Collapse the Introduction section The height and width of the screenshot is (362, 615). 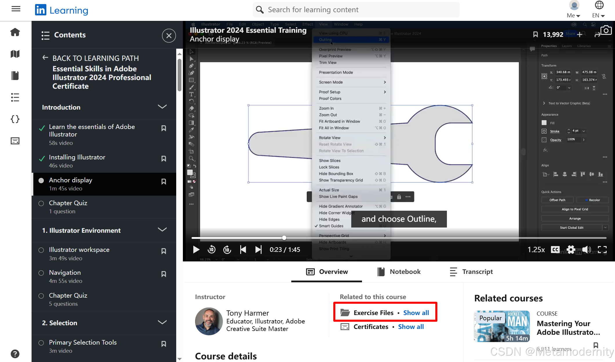pyautogui.click(x=162, y=107)
